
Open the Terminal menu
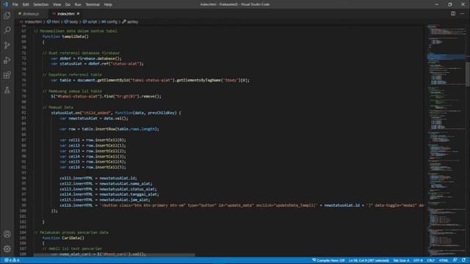[x=93, y=4]
